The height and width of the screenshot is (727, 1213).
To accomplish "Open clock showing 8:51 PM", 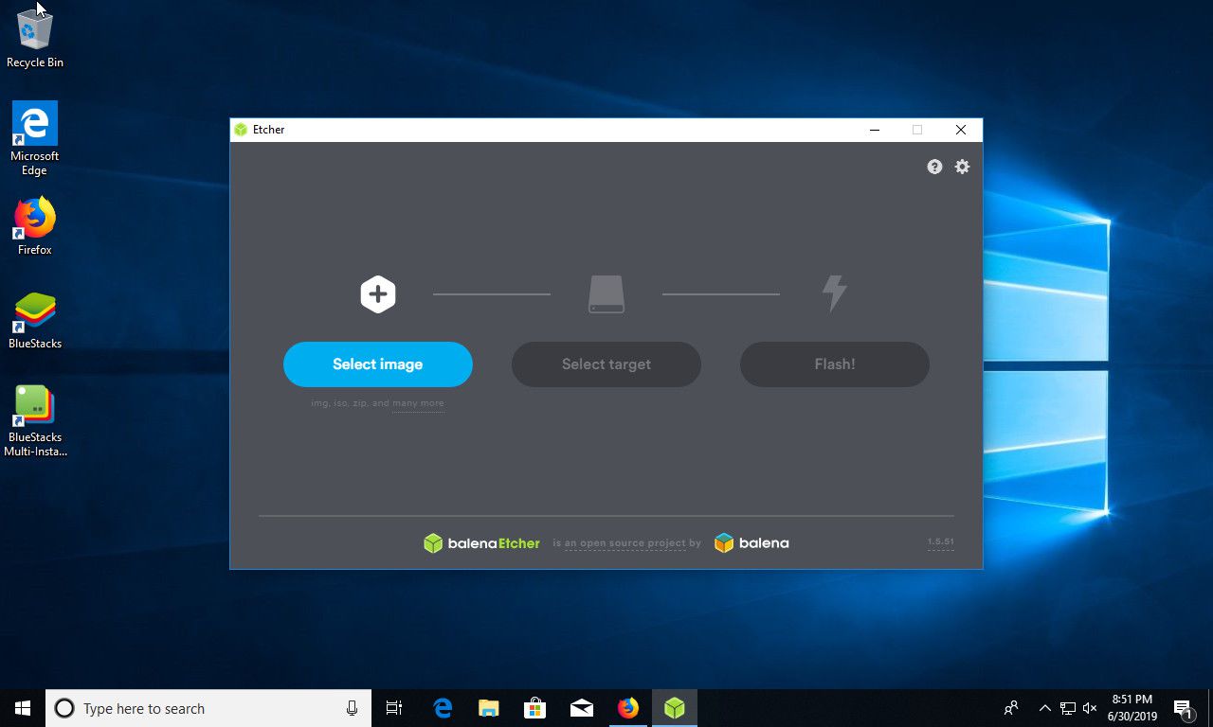I will (x=1132, y=708).
